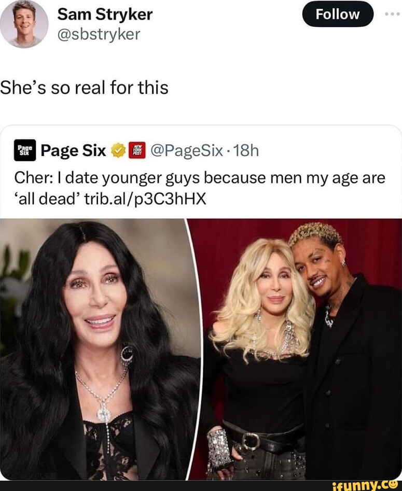Click the 'She's so real for this' text
This screenshot has width=402, height=491.
pyautogui.click(x=84, y=88)
